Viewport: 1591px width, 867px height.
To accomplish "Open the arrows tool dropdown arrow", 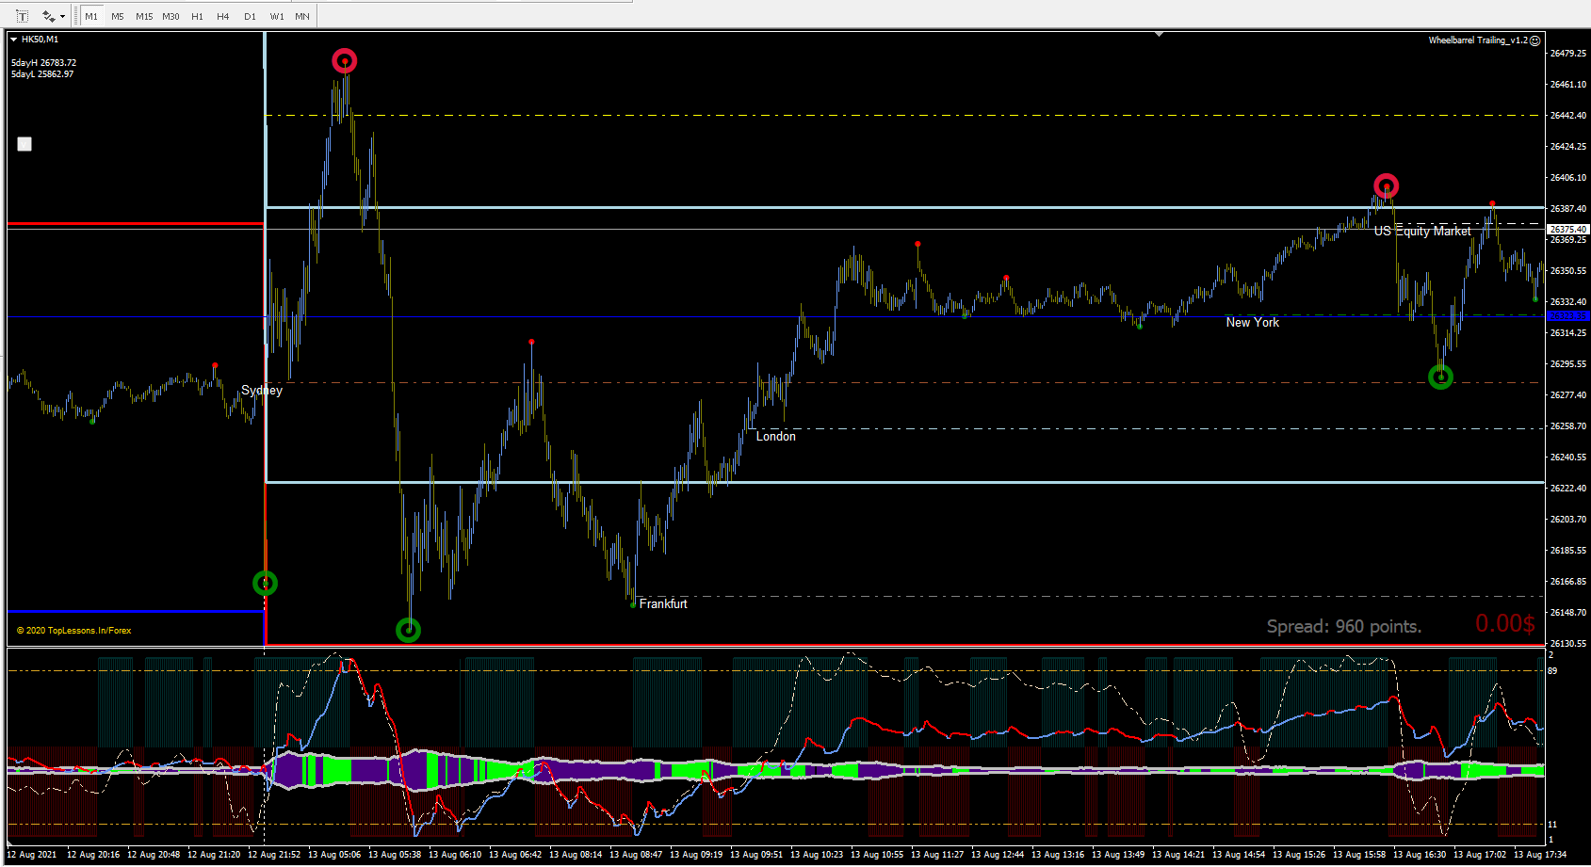I will [62, 16].
